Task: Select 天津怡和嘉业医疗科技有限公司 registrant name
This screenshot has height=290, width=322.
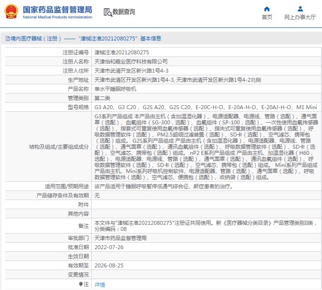Action: (131, 61)
